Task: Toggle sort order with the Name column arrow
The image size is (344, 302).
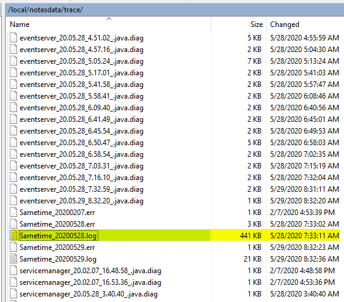Action: coord(109,19)
